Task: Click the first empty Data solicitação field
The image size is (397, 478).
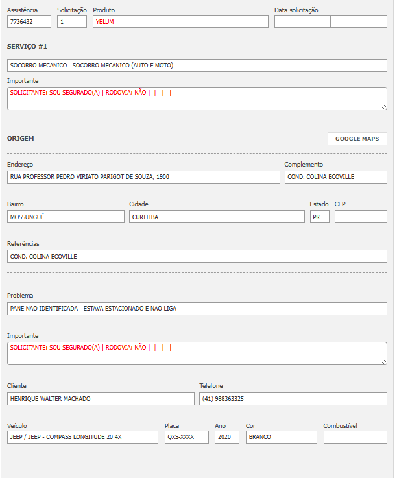Action: coord(302,21)
